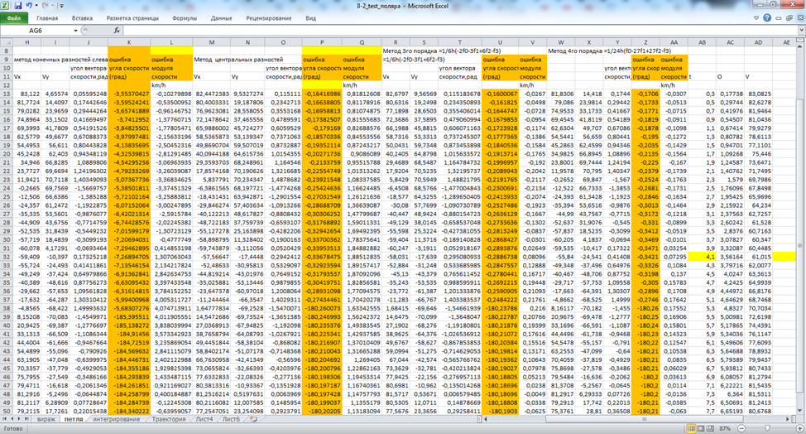Click the green Файл button

point(15,17)
